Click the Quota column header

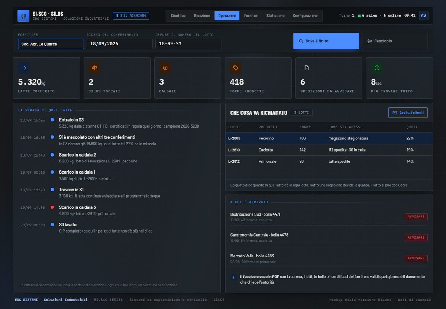point(412,127)
